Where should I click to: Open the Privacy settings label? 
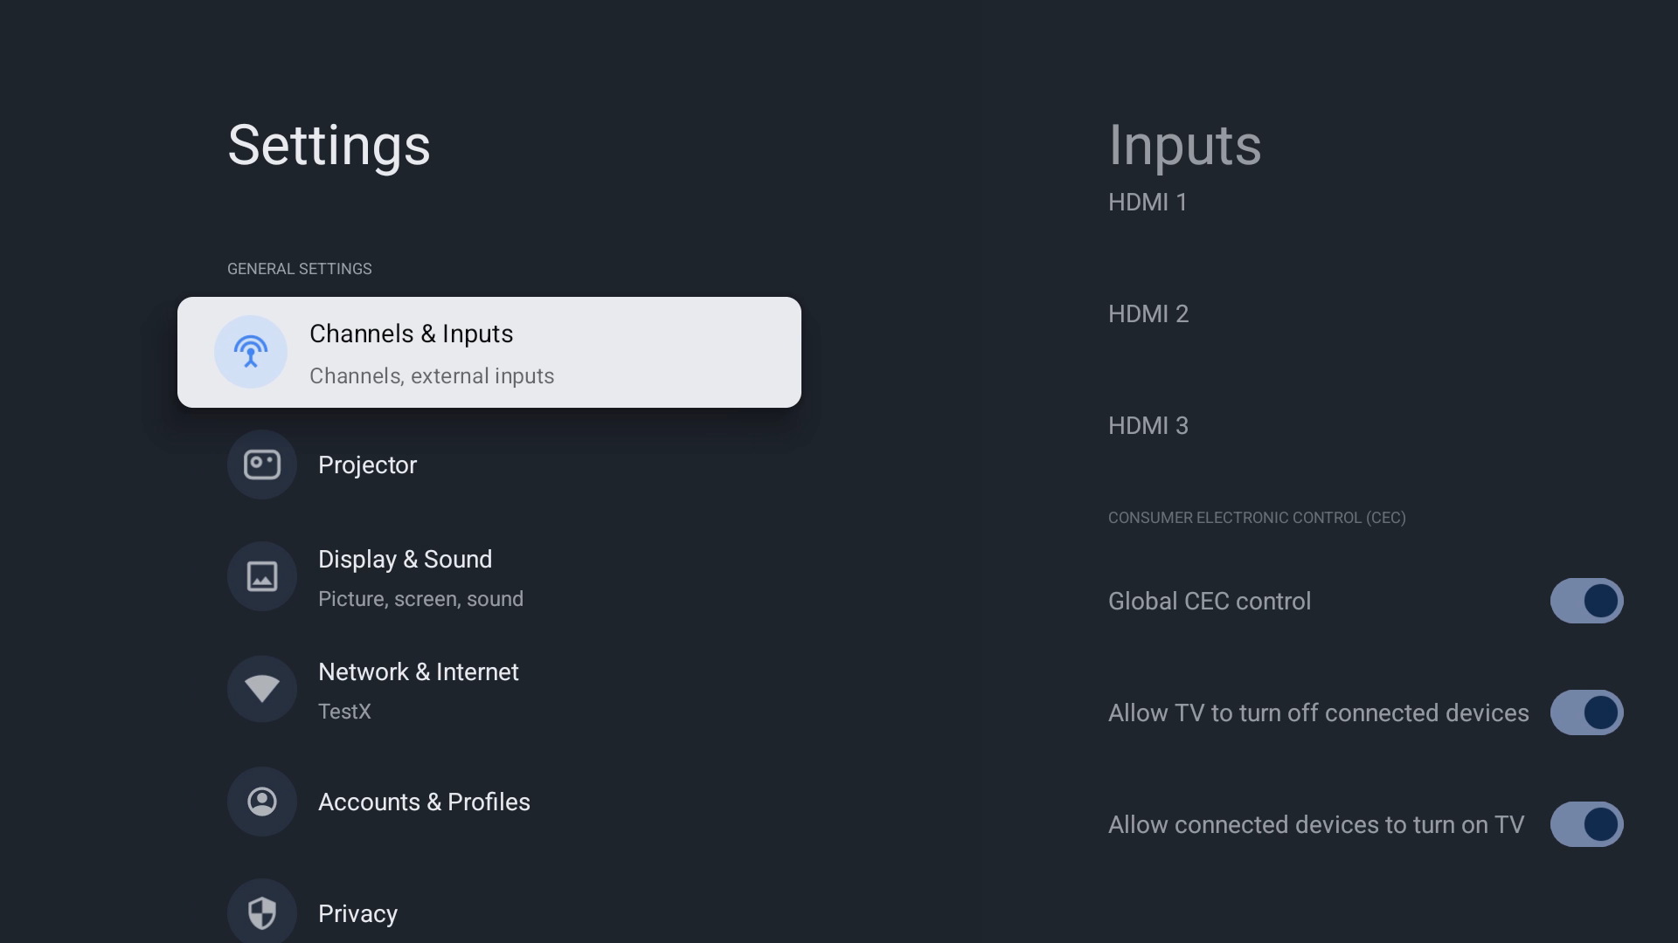(357, 913)
